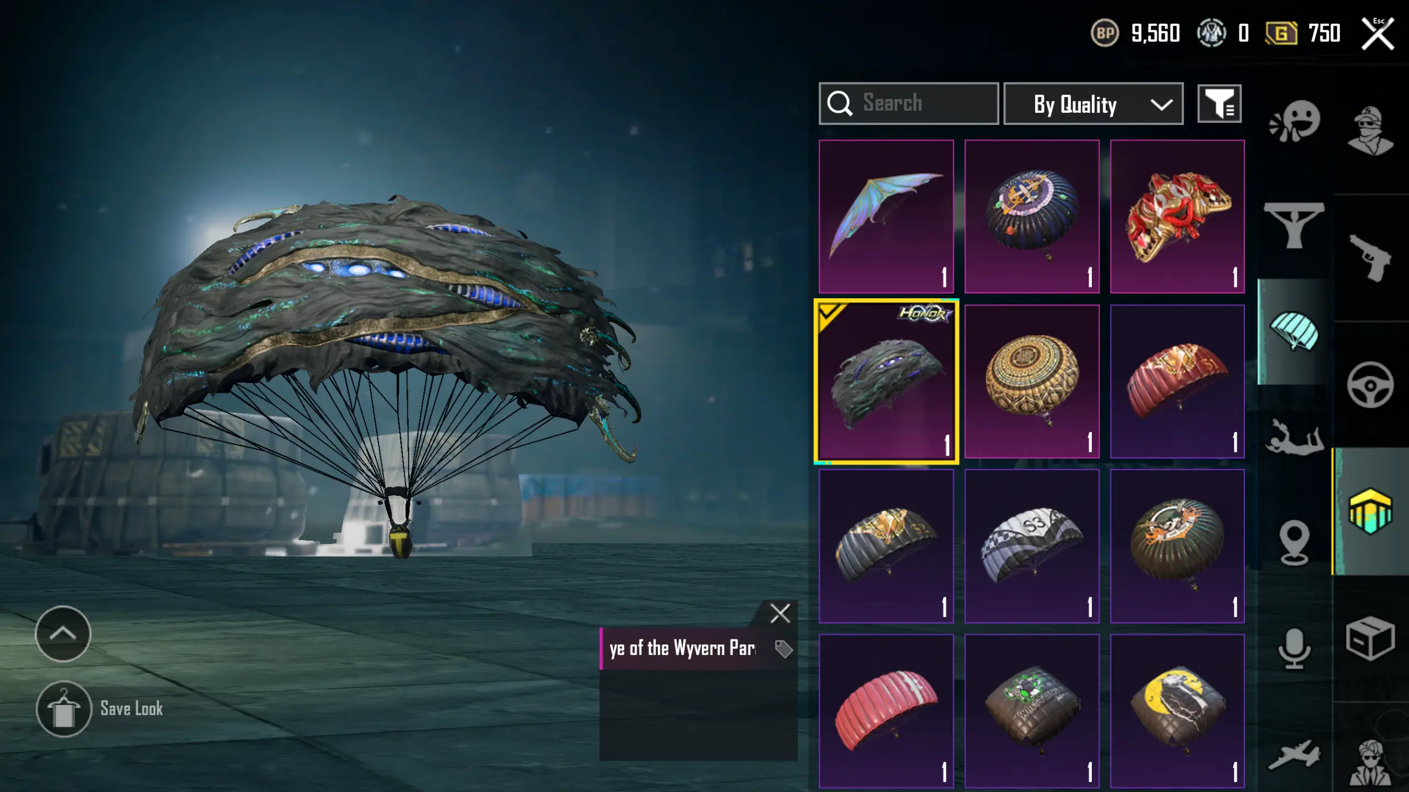This screenshot has height=792, width=1409.
Task: Select the parachute category icon
Action: (x=1294, y=331)
